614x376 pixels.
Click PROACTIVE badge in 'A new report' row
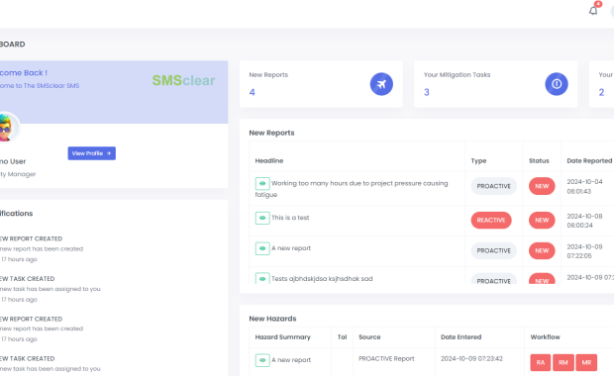(494, 250)
